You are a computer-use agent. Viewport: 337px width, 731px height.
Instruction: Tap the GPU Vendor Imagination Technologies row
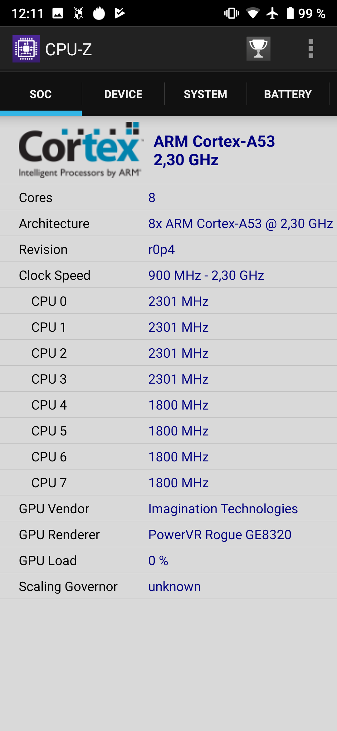pyautogui.click(x=168, y=509)
